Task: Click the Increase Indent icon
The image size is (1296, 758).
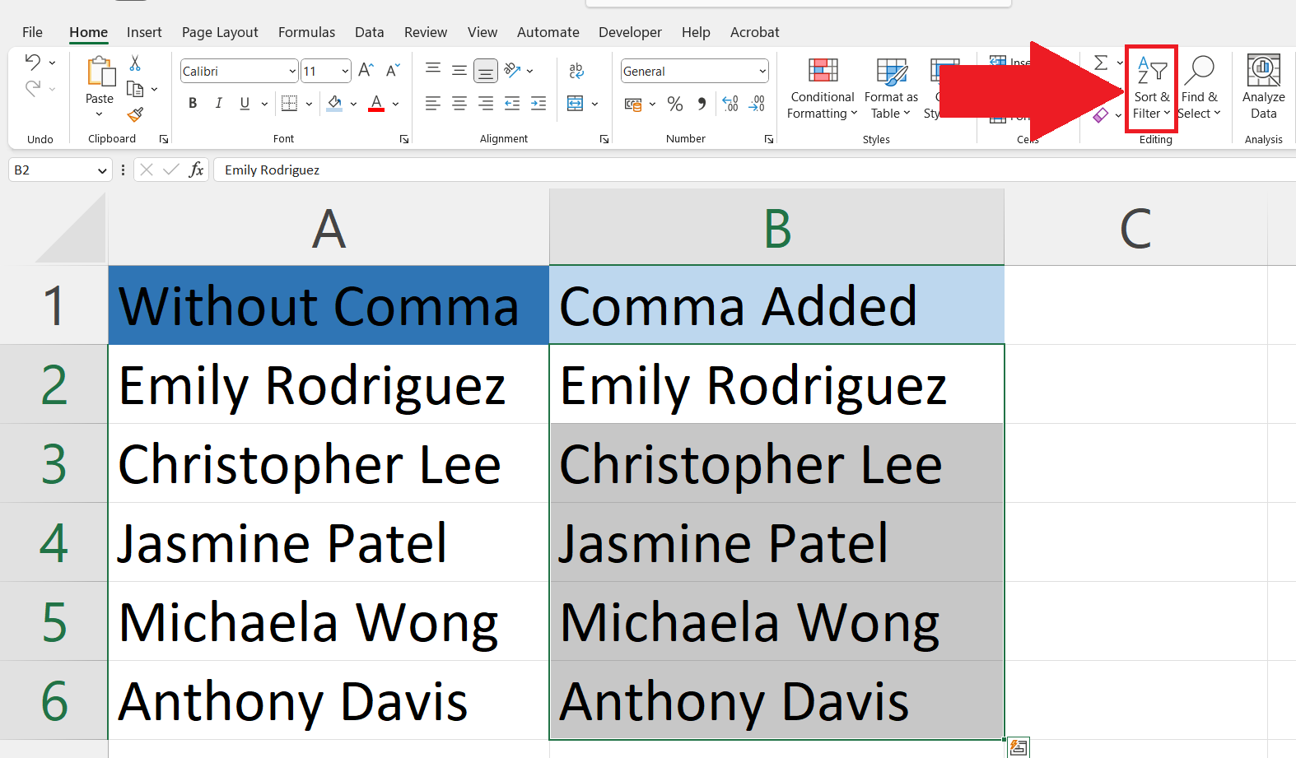Action: [538, 104]
